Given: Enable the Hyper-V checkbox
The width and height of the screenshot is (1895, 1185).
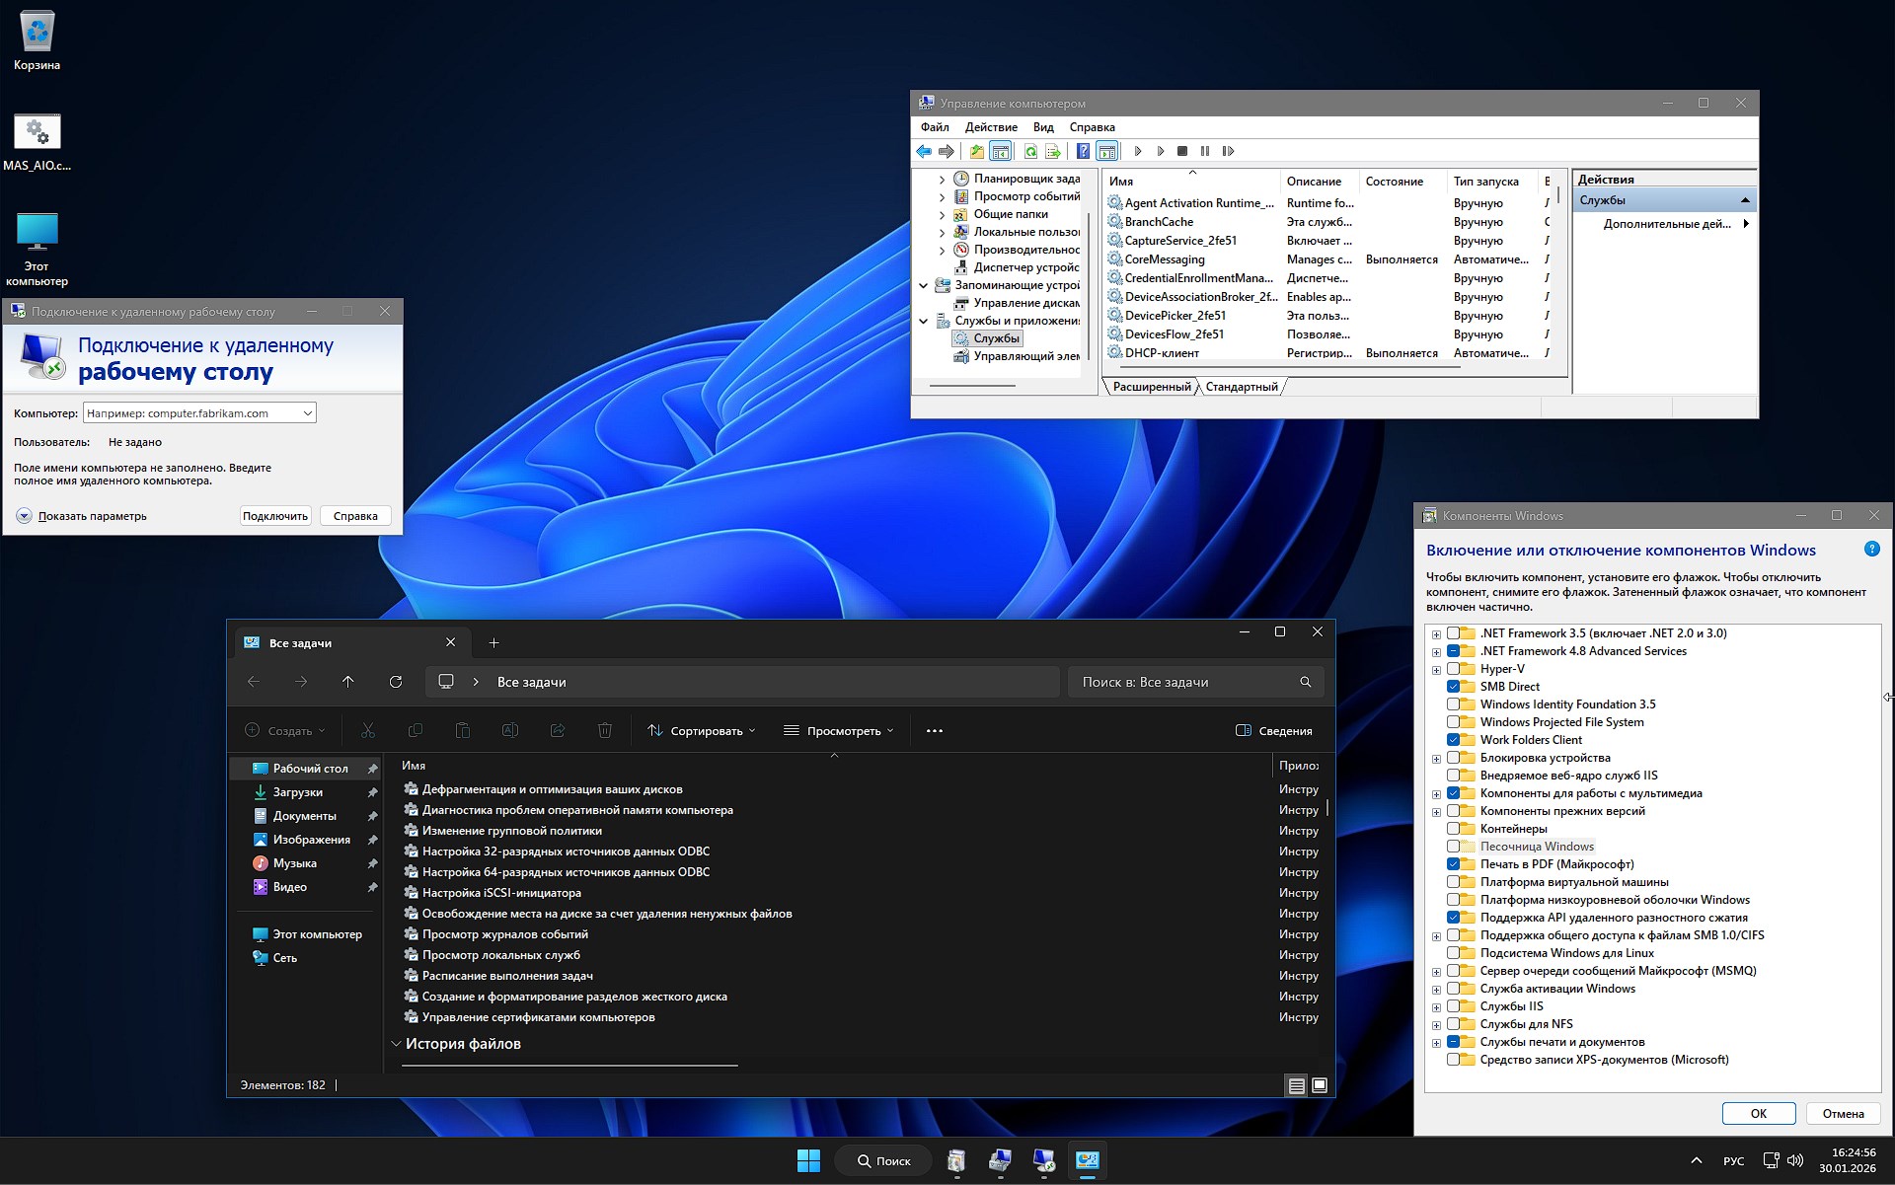Looking at the screenshot, I should point(1454,669).
